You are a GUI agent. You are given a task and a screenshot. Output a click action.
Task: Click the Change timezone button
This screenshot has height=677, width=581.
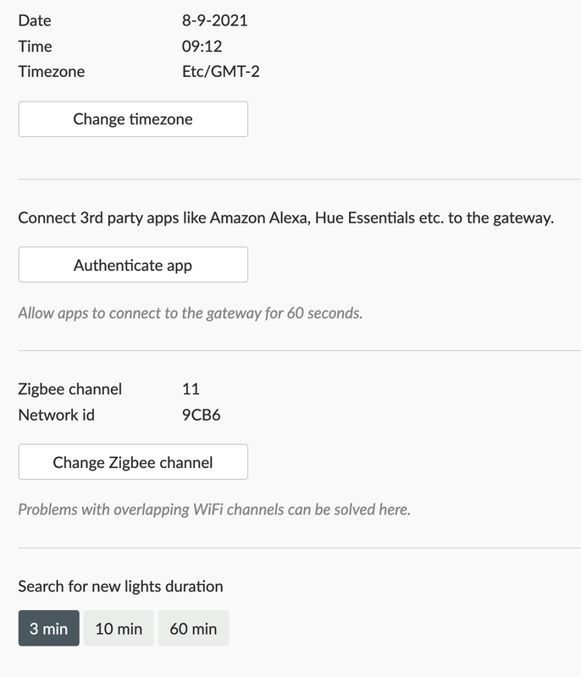(x=133, y=119)
